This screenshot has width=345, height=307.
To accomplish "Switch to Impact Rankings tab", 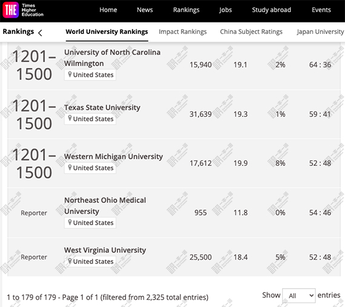I will (183, 31).
